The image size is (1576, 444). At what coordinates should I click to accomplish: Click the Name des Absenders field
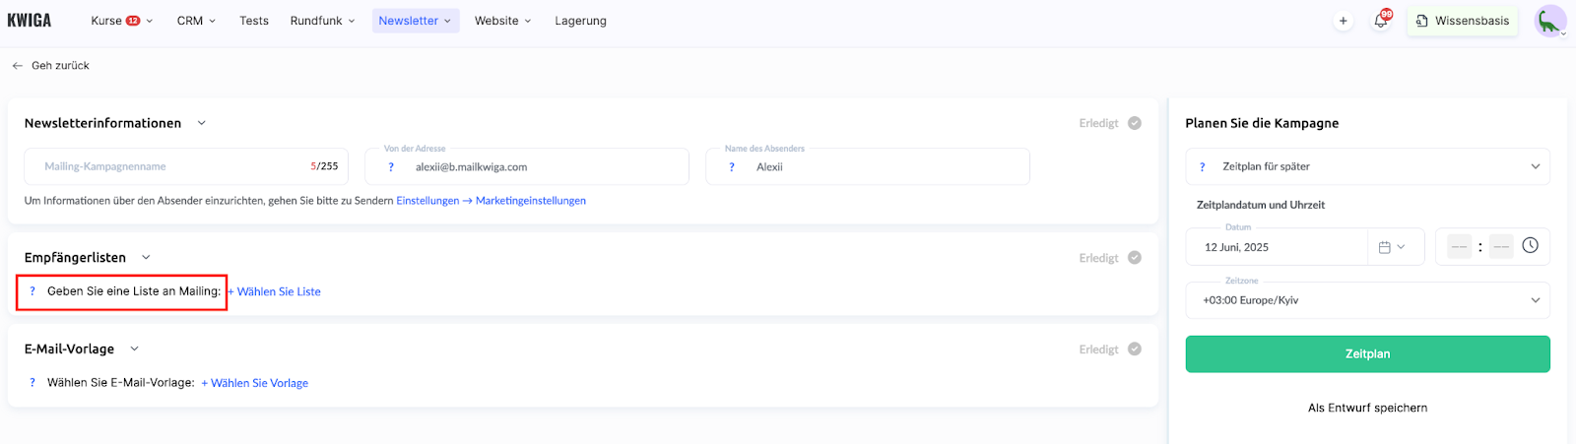coord(868,166)
